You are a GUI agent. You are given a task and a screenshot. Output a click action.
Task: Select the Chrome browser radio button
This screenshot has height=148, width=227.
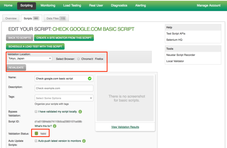[x=79, y=59]
